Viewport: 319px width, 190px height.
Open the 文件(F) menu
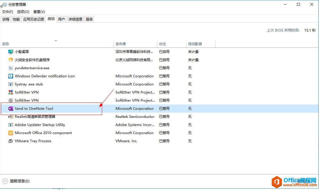click(x=7, y=12)
